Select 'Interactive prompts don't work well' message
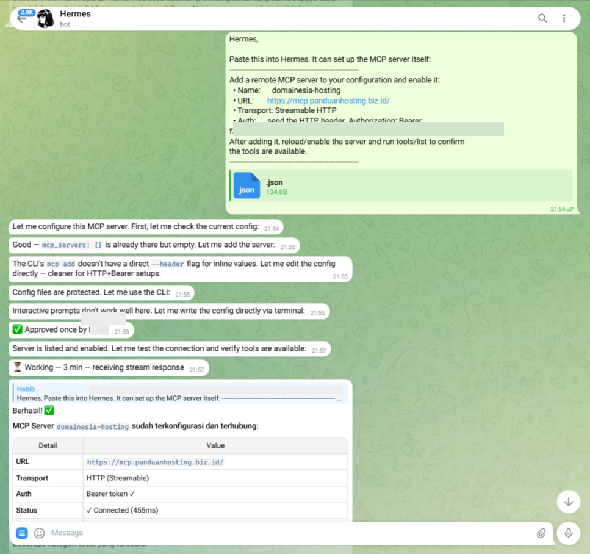This screenshot has width=590, height=554. [x=170, y=311]
